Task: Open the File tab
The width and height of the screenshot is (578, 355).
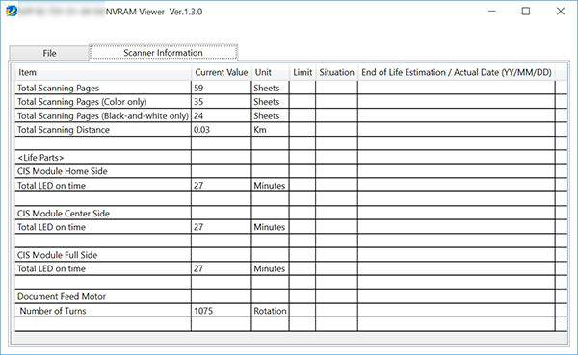Action: [49, 53]
